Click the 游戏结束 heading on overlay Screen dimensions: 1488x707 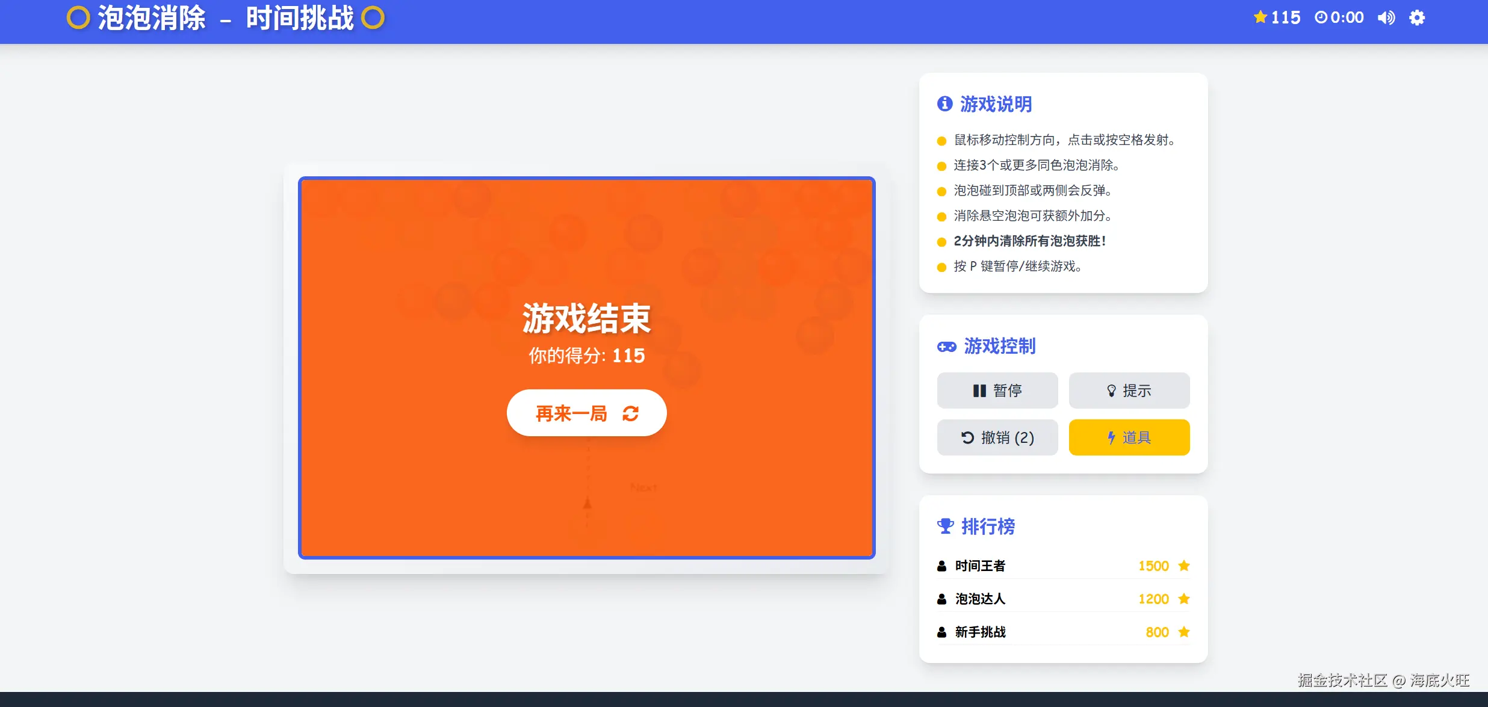586,318
